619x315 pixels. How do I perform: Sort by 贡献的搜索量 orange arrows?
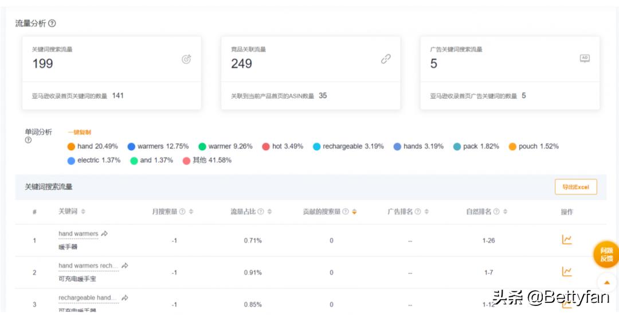(x=355, y=212)
